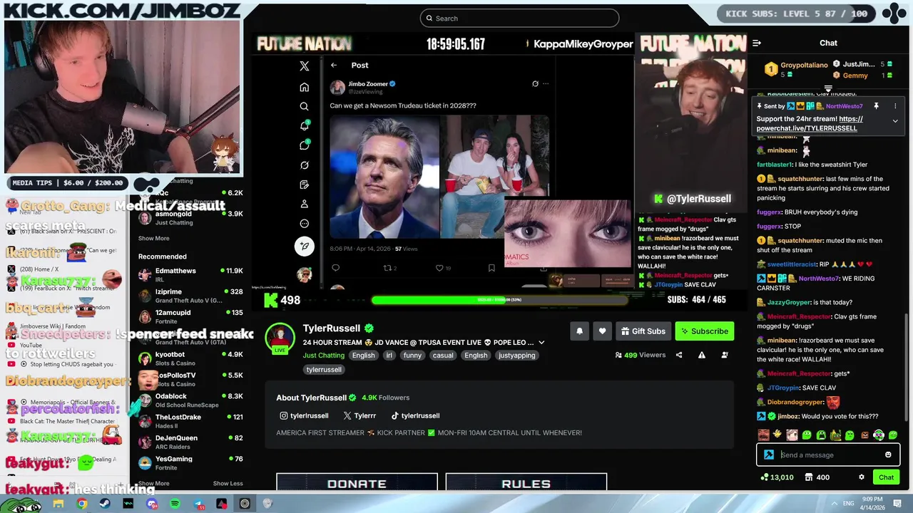The height and width of the screenshot is (513, 913).
Task: Open Odablock recommended channel
Action: (190, 400)
